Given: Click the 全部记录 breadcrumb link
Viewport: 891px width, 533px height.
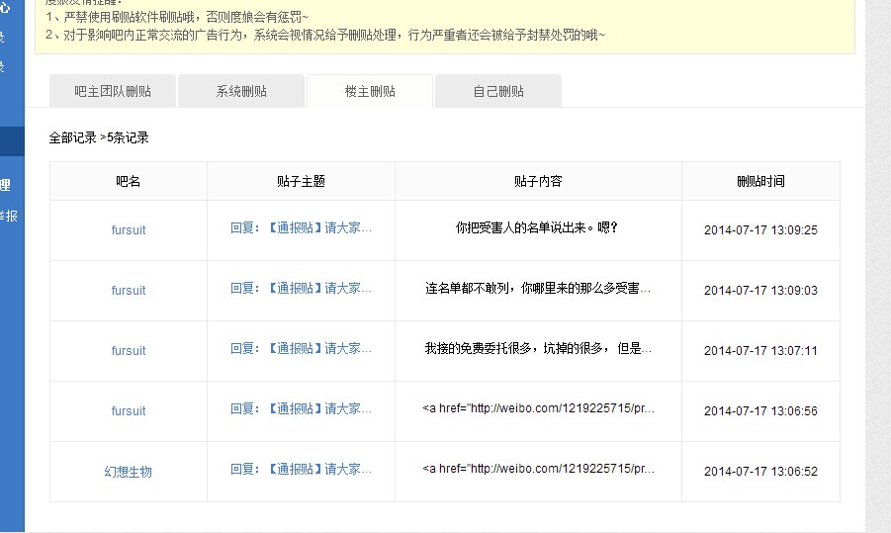Looking at the screenshot, I should point(72,138).
